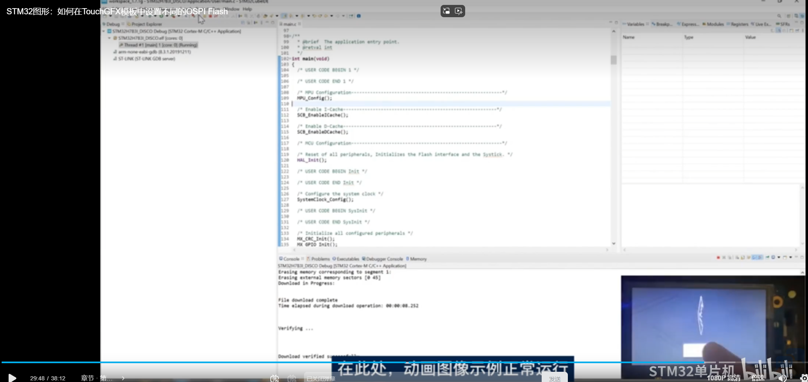
Task: Select the ST-LINK GDB server entry
Action: point(144,59)
